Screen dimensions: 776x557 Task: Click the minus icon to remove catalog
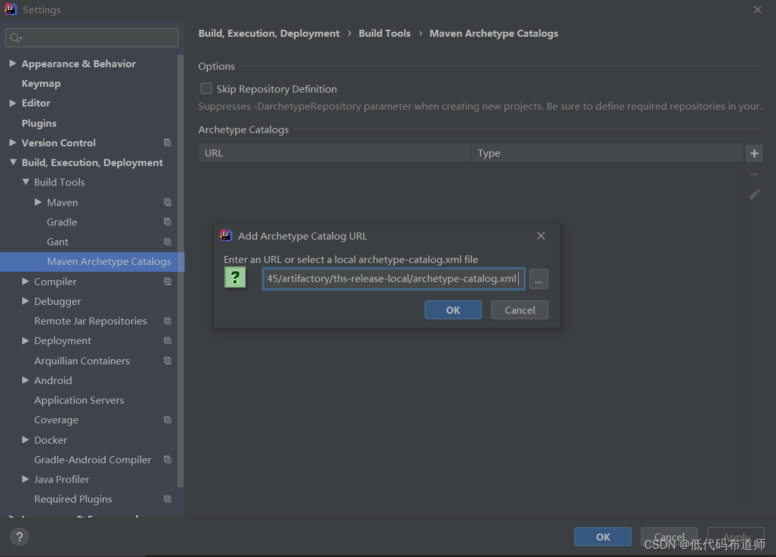click(x=754, y=174)
